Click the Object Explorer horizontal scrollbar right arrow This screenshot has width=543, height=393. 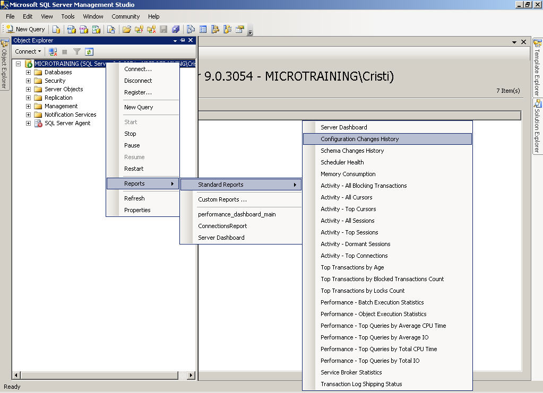click(x=192, y=375)
